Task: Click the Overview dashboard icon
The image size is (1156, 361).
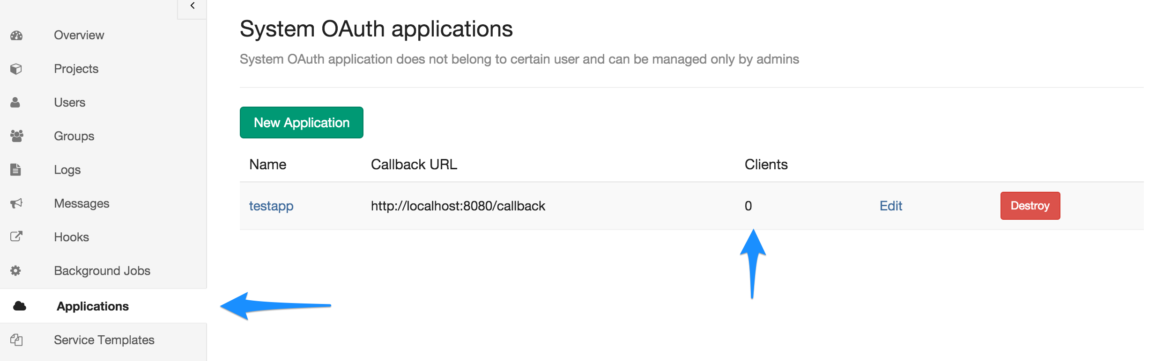Action: point(16,36)
